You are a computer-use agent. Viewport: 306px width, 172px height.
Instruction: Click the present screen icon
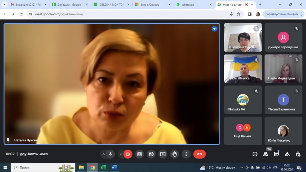click(x=163, y=154)
